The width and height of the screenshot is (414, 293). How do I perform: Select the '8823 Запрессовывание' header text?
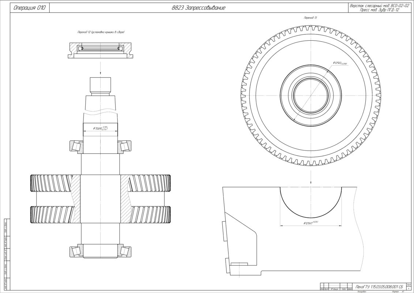tap(198, 8)
